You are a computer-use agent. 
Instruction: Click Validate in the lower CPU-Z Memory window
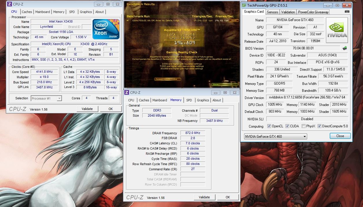pyautogui.click(x=204, y=197)
